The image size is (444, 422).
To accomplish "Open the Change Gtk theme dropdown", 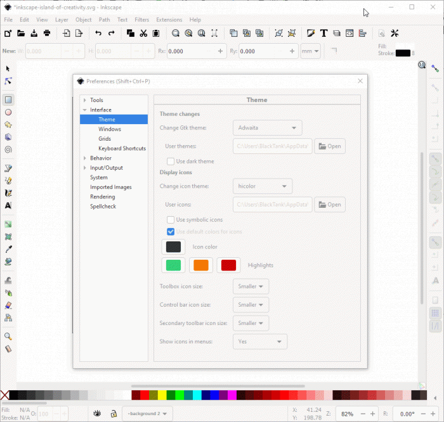I will click(x=267, y=128).
